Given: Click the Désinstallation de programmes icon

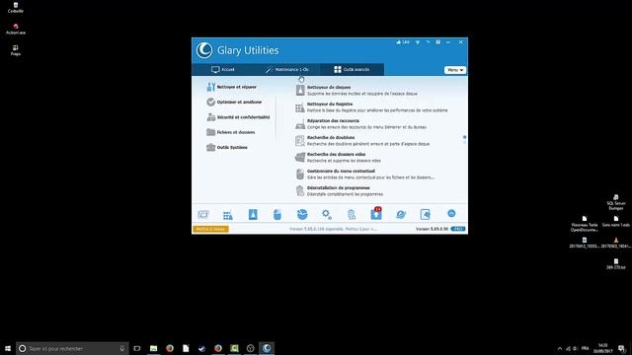Looking at the screenshot, I should tap(300, 190).
